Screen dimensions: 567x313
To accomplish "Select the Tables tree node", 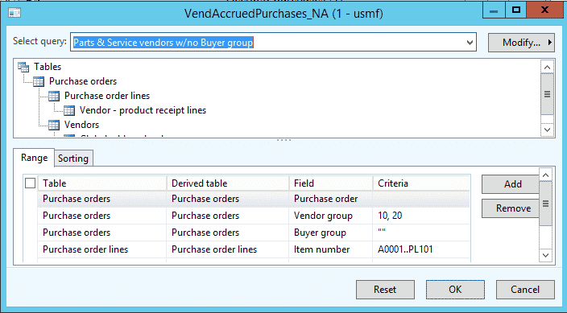I will coord(48,67).
